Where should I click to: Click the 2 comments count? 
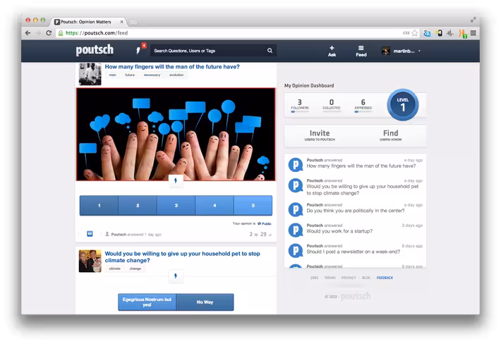click(253, 234)
